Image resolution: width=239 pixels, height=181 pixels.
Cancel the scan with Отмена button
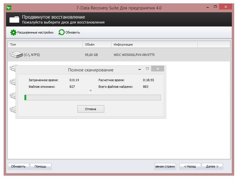point(91,109)
